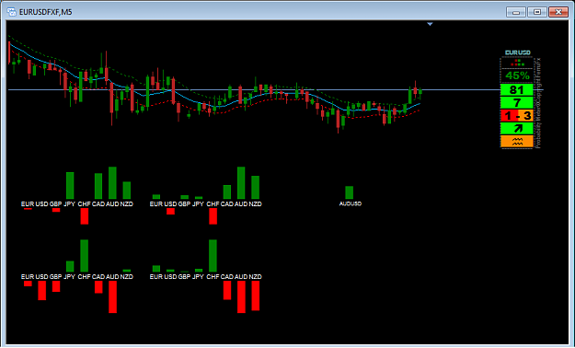Click the green 7 value box
575x348 pixels.
(x=517, y=103)
